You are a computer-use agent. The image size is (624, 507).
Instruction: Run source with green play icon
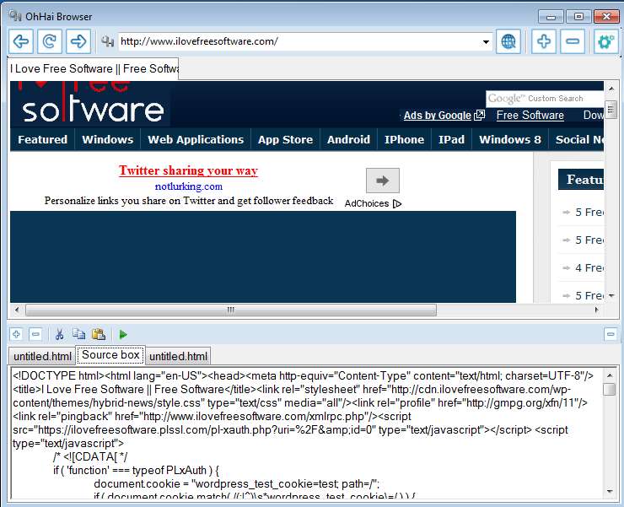tap(123, 335)
